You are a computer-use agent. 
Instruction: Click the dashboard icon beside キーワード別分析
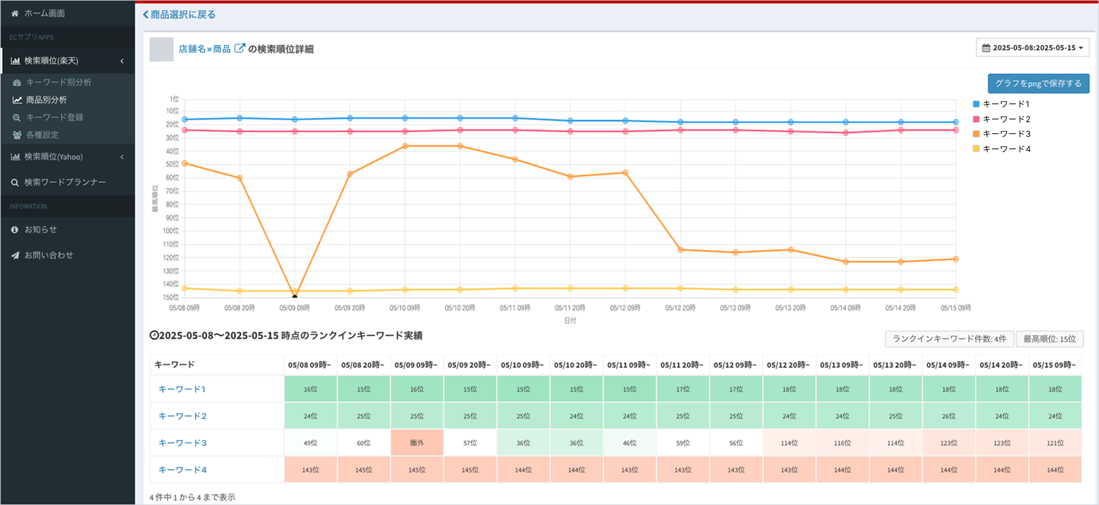pos(17,82)
